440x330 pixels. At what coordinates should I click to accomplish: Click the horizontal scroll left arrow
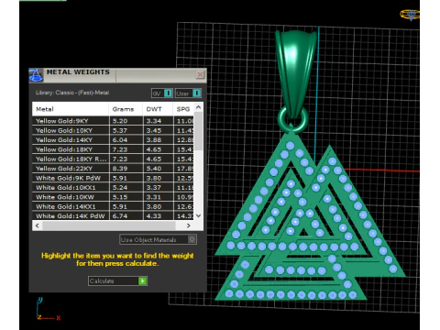point(38,225)
